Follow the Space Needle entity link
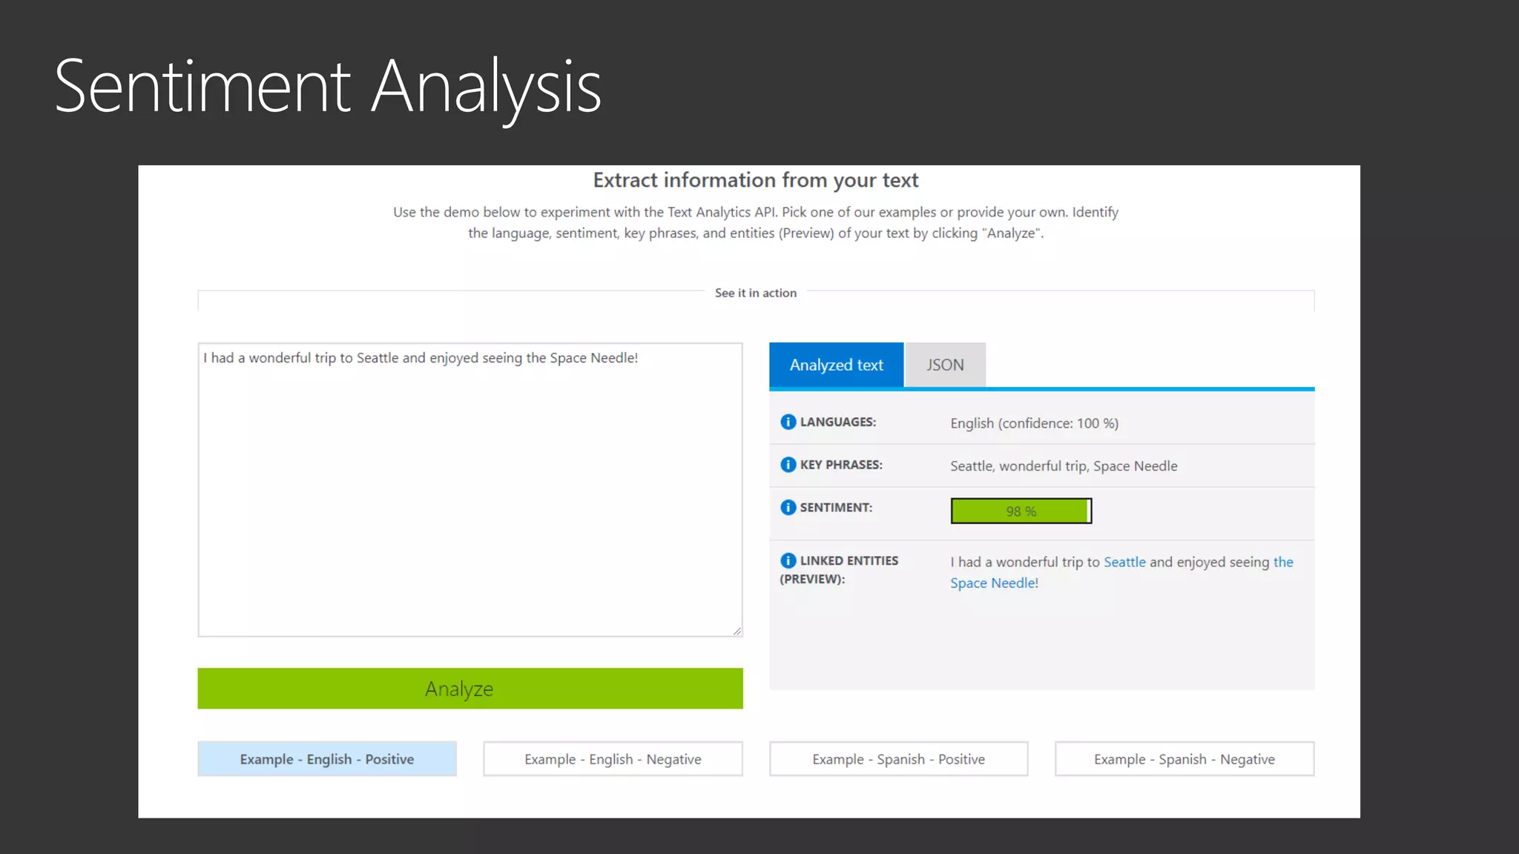This screenshot has width=1519, height=854. pos(992,583)
